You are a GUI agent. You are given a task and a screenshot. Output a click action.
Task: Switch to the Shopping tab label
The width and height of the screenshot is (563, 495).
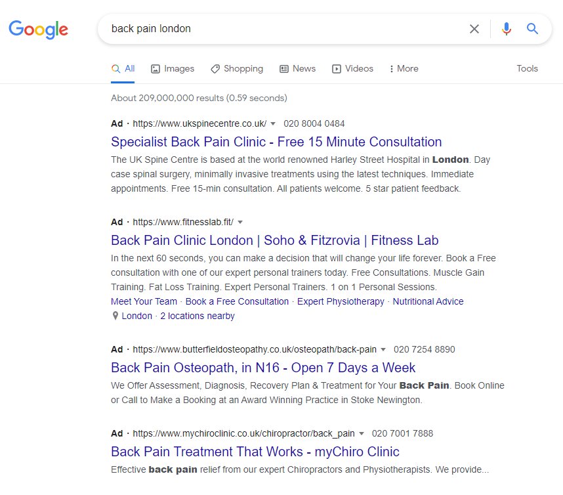[243, 69]
